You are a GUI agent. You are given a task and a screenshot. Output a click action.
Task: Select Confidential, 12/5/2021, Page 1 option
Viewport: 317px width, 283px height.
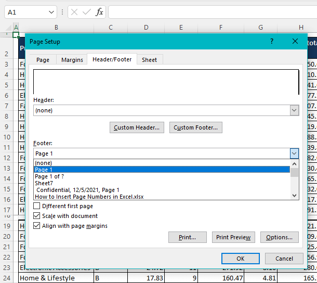162,190
